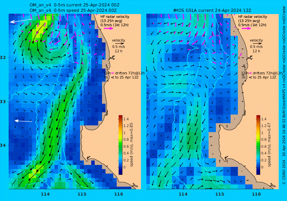The height and width of the screenshot is (201, 287).
Task: Click the 'speed (m/s), max=0.47' colorbar label
Action: click(269, 145)
